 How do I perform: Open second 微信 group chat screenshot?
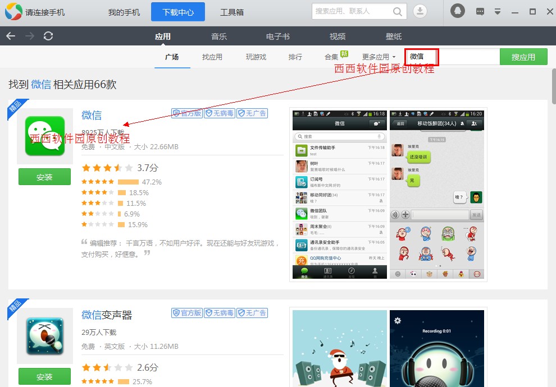point(437,195)
